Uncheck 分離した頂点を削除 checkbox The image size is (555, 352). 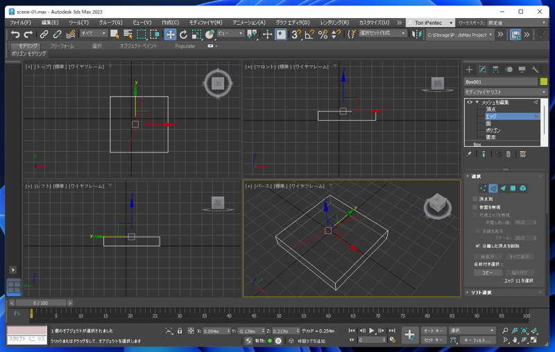(478, 246)
